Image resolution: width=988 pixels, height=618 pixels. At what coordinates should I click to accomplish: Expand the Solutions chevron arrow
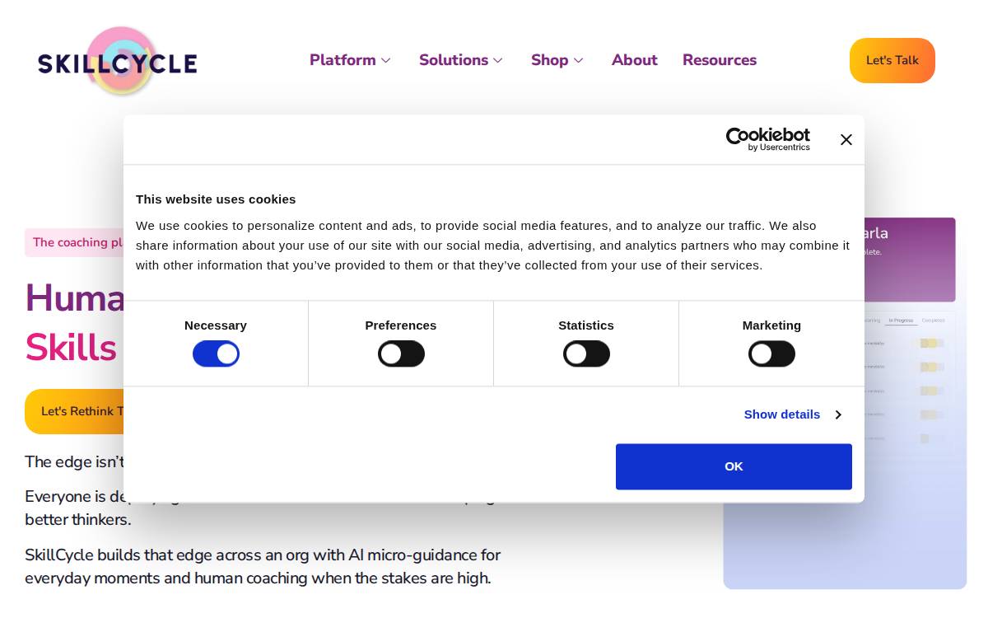pos(497,61)
